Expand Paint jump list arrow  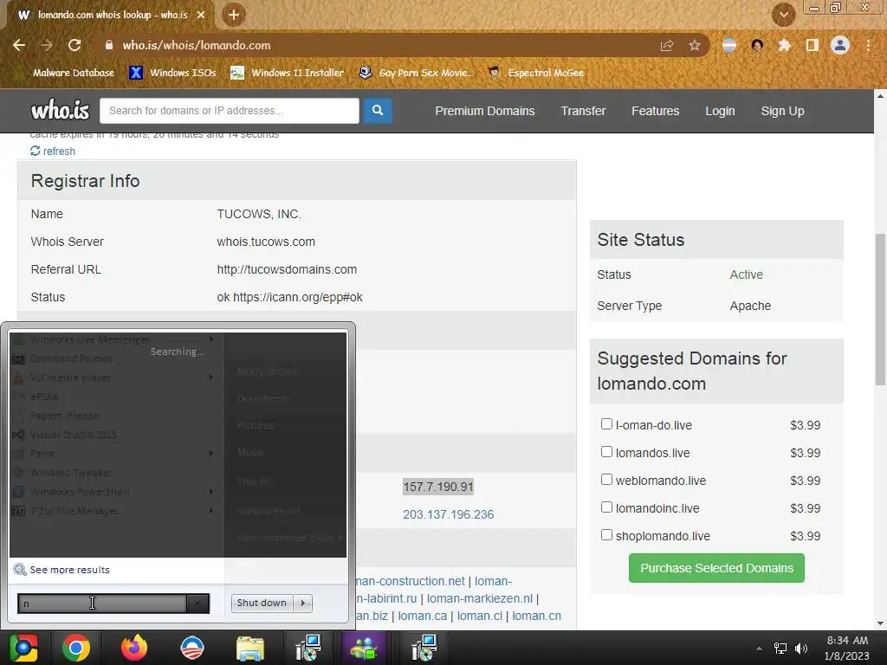(x=211, y=454)
